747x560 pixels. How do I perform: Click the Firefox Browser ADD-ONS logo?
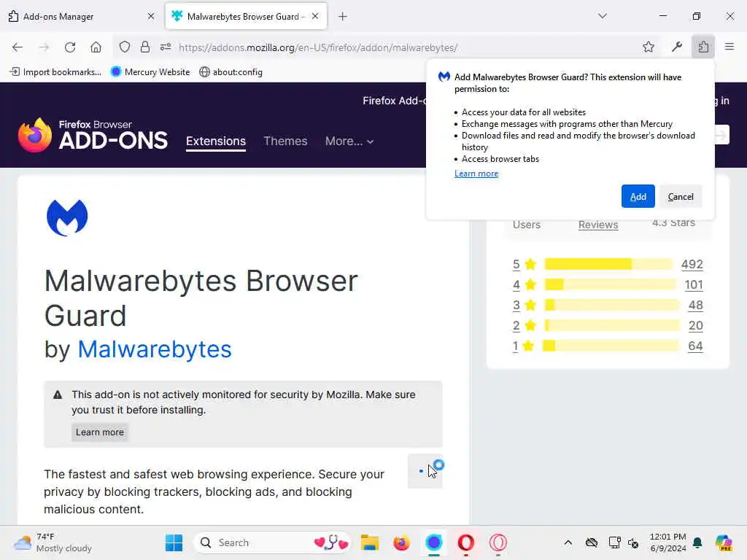tap(93, 135)
